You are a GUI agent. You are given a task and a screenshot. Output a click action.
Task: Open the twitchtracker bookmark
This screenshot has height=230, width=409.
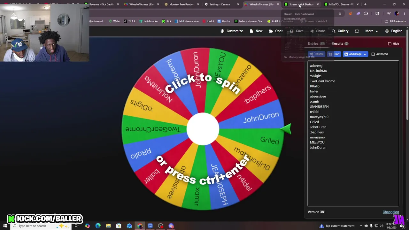[x=149, y=21]
